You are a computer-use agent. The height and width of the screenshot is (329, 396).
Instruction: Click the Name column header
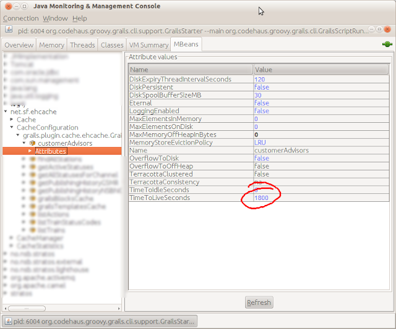[191, 70]
